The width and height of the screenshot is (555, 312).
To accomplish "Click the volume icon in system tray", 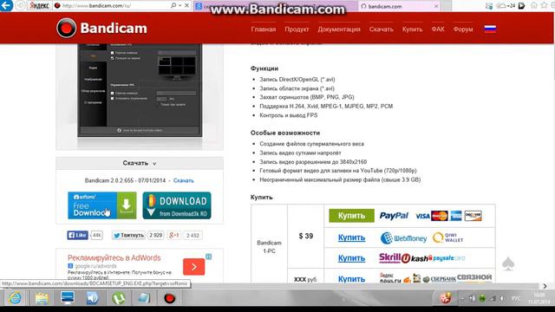I will click(x=502, y=299).
